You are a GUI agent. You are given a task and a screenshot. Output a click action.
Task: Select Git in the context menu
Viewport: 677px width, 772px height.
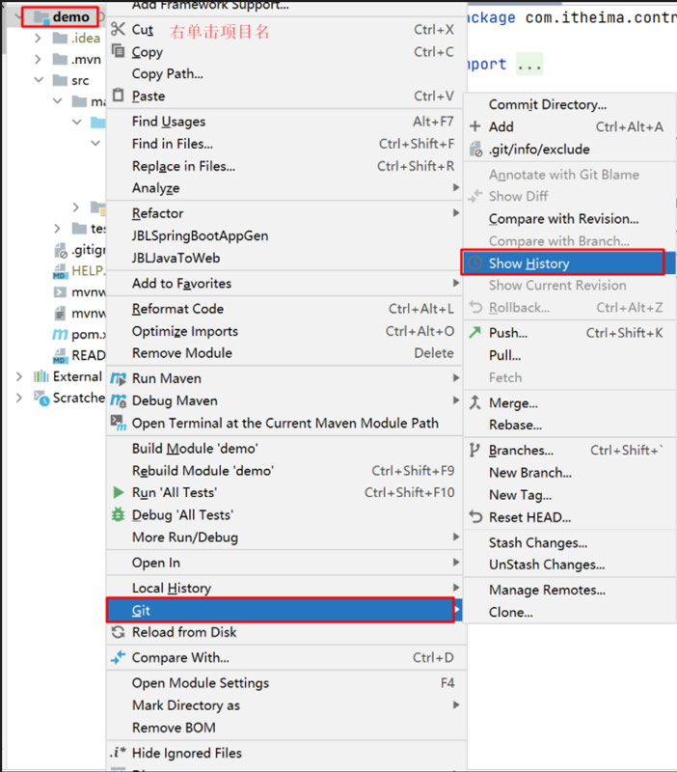(x=284, y=610)
